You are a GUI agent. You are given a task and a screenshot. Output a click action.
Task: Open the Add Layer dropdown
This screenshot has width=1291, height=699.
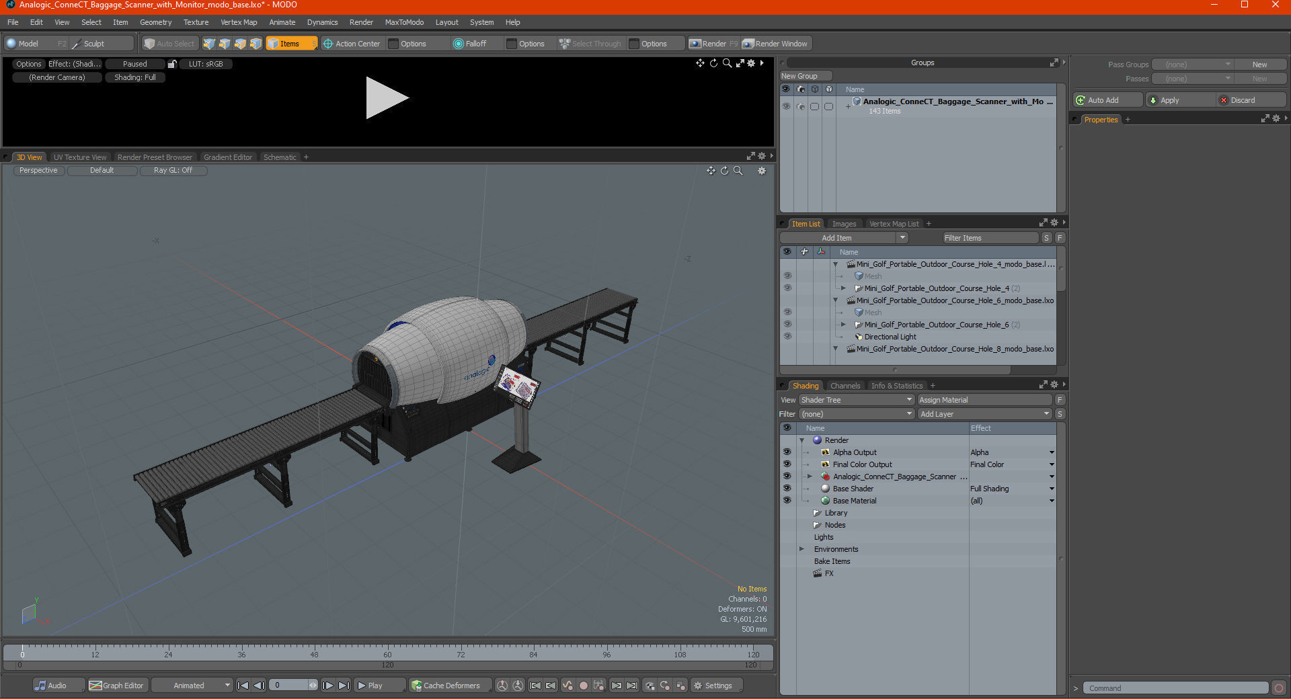(x=984, y=414)
